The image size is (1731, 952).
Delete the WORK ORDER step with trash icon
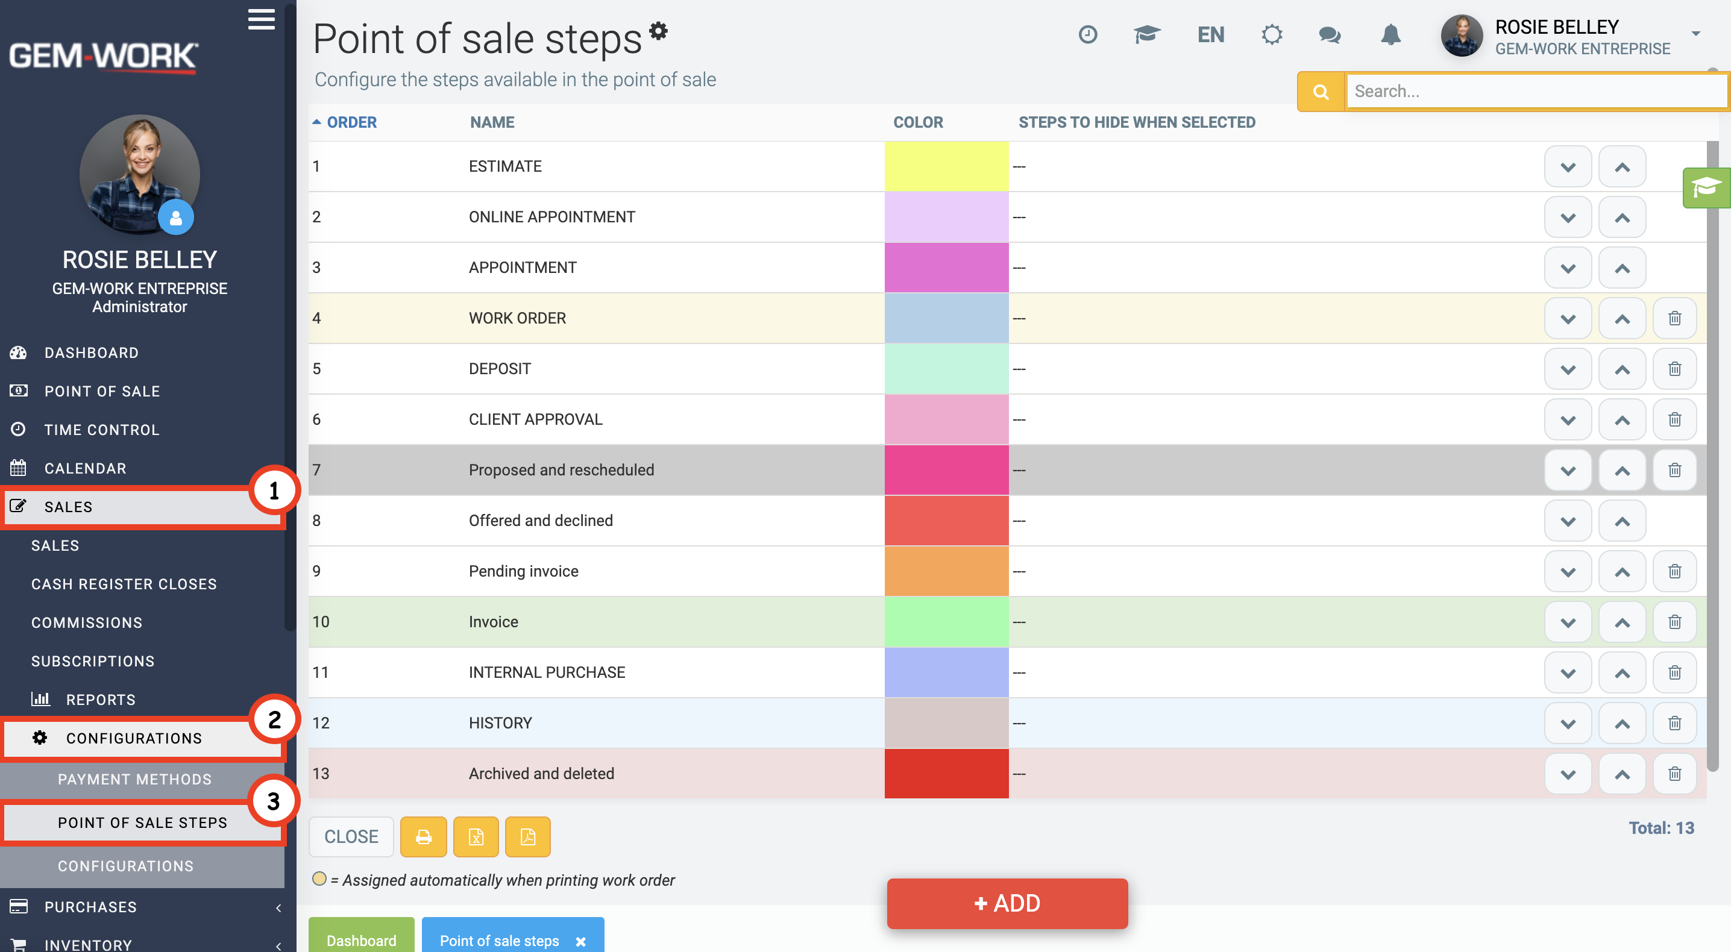coord(1674,318)
